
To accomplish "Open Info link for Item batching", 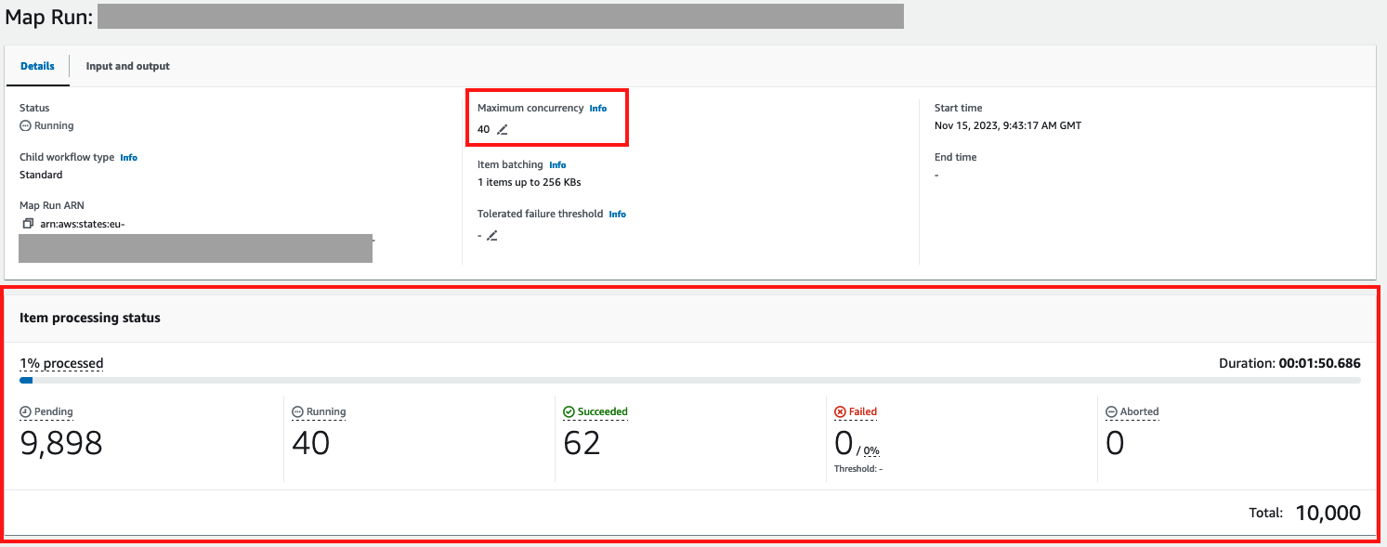I will pos(557,165).
